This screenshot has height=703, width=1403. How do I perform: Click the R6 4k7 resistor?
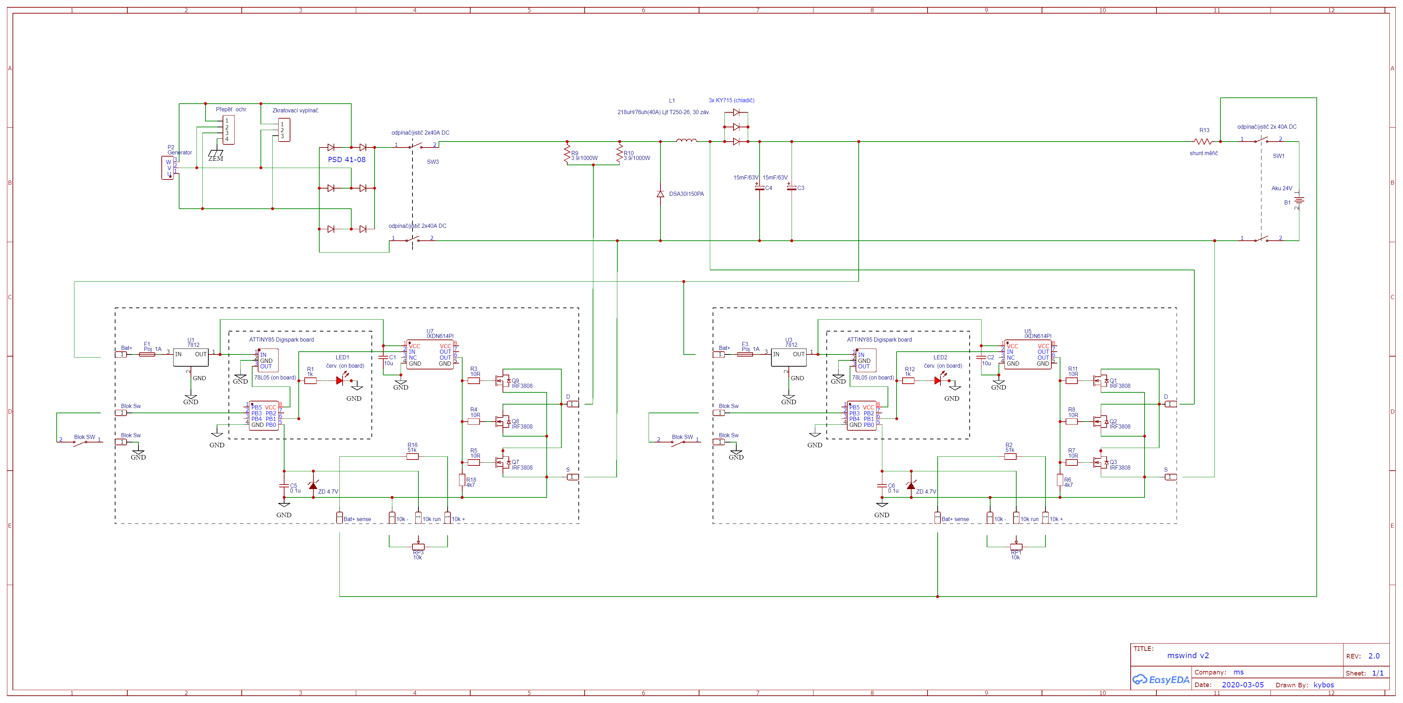pos(1060,480)
